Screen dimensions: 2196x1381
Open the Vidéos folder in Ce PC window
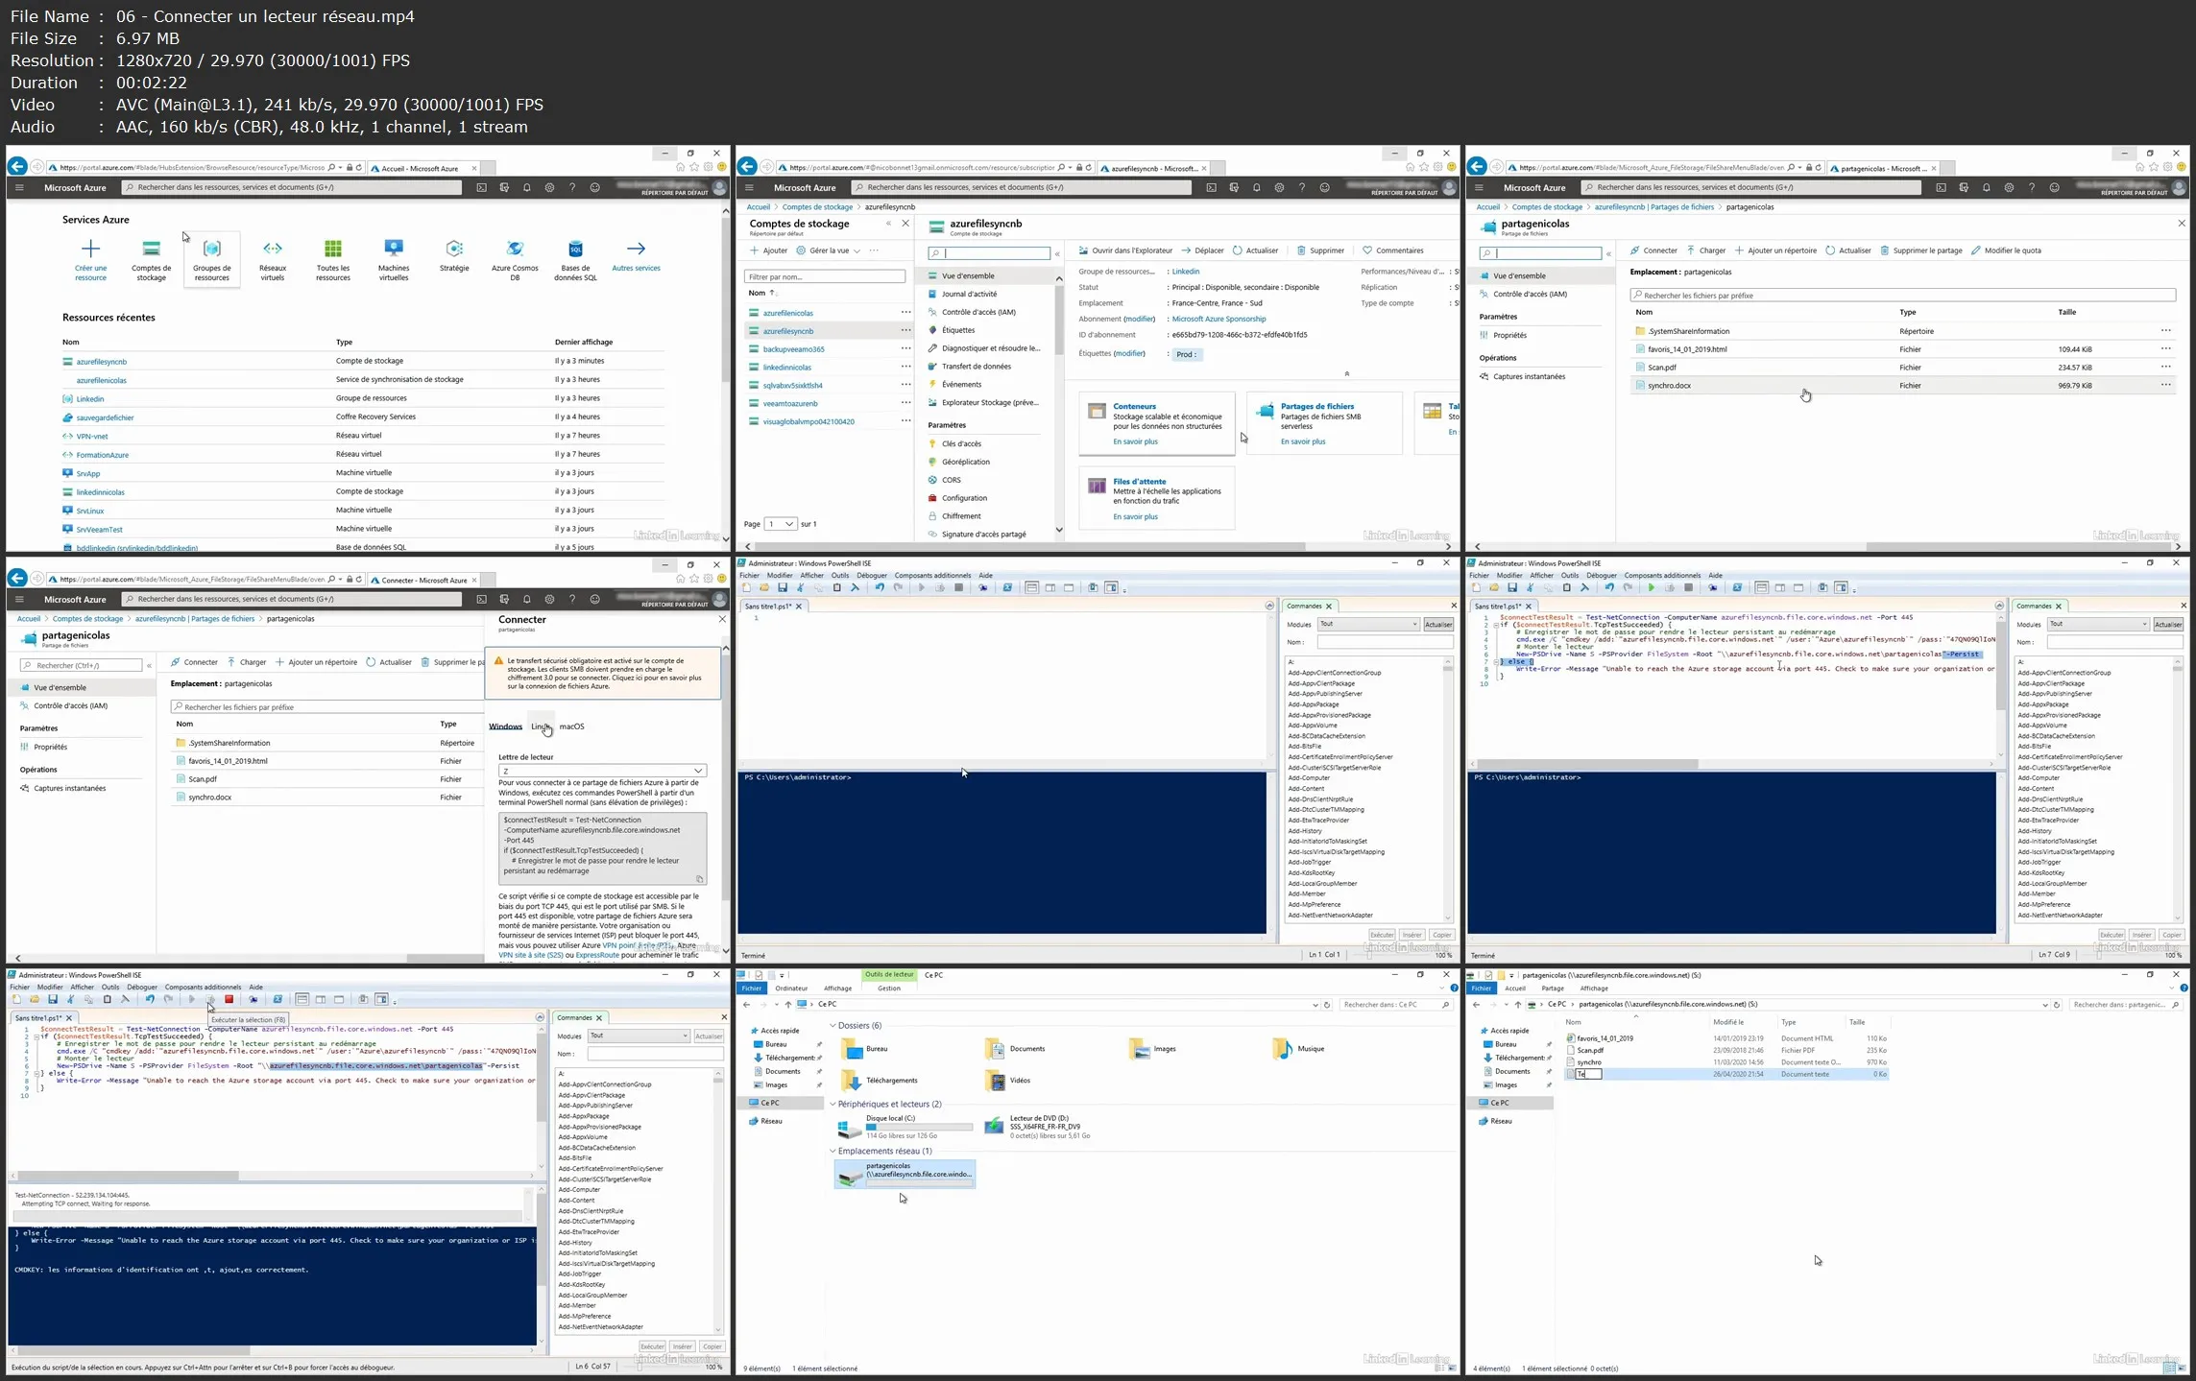(x=1008, y=1081)
